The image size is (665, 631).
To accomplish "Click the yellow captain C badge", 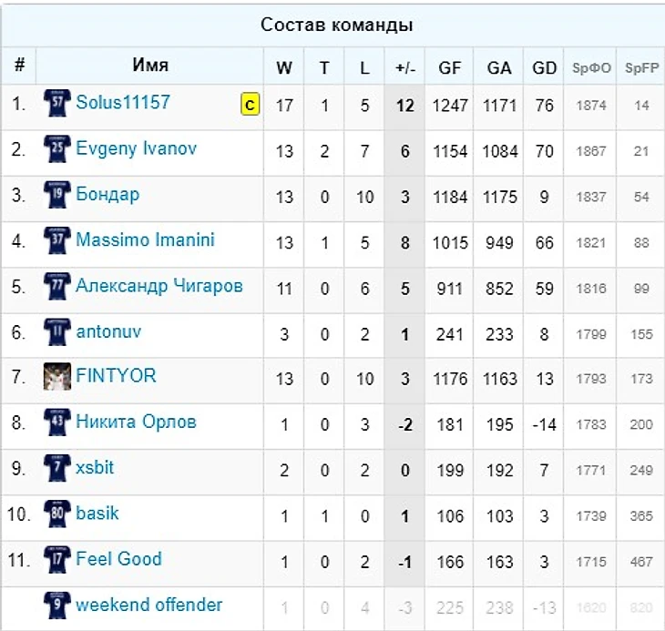I will click(251, 104).
